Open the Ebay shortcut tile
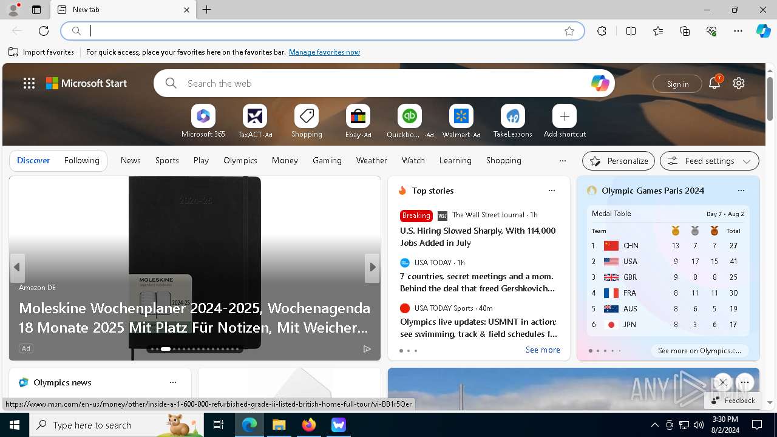 [358, 121]
